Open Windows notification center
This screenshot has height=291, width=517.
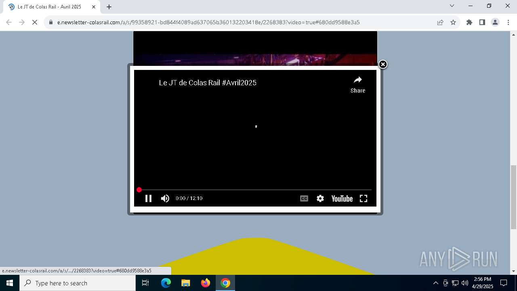pos(504,283)
